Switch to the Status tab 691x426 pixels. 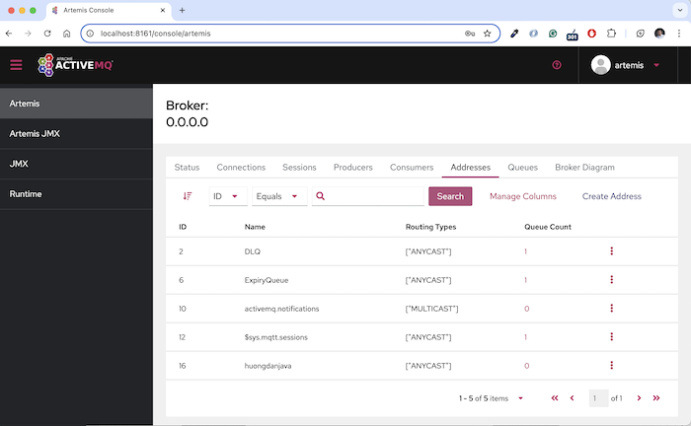[x=187, y=168]
